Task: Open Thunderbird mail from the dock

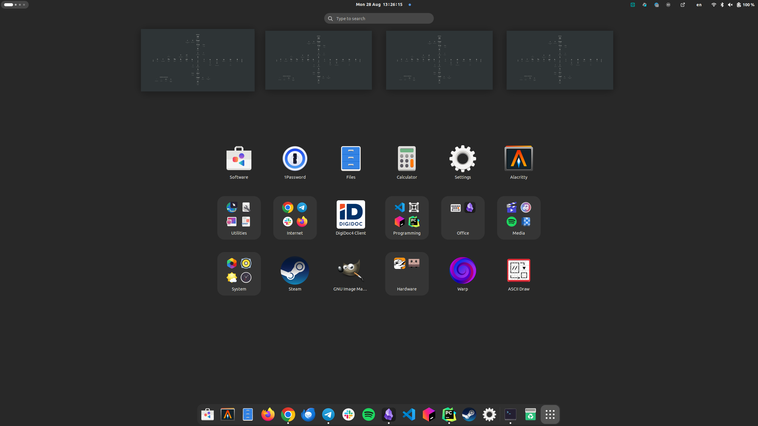Action: 308,414
